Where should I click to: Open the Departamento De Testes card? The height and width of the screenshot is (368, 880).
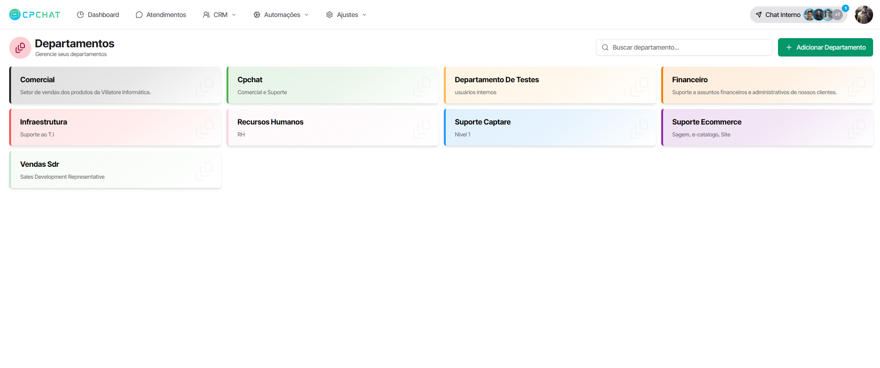pyautogui.click(x=550, y=85)
